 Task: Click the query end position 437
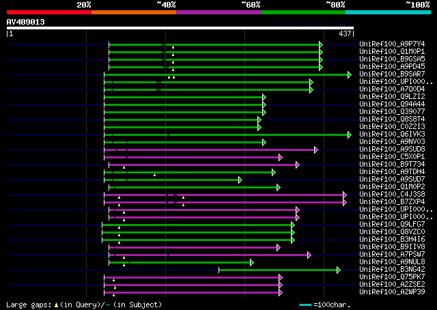(x=345, y=33)
